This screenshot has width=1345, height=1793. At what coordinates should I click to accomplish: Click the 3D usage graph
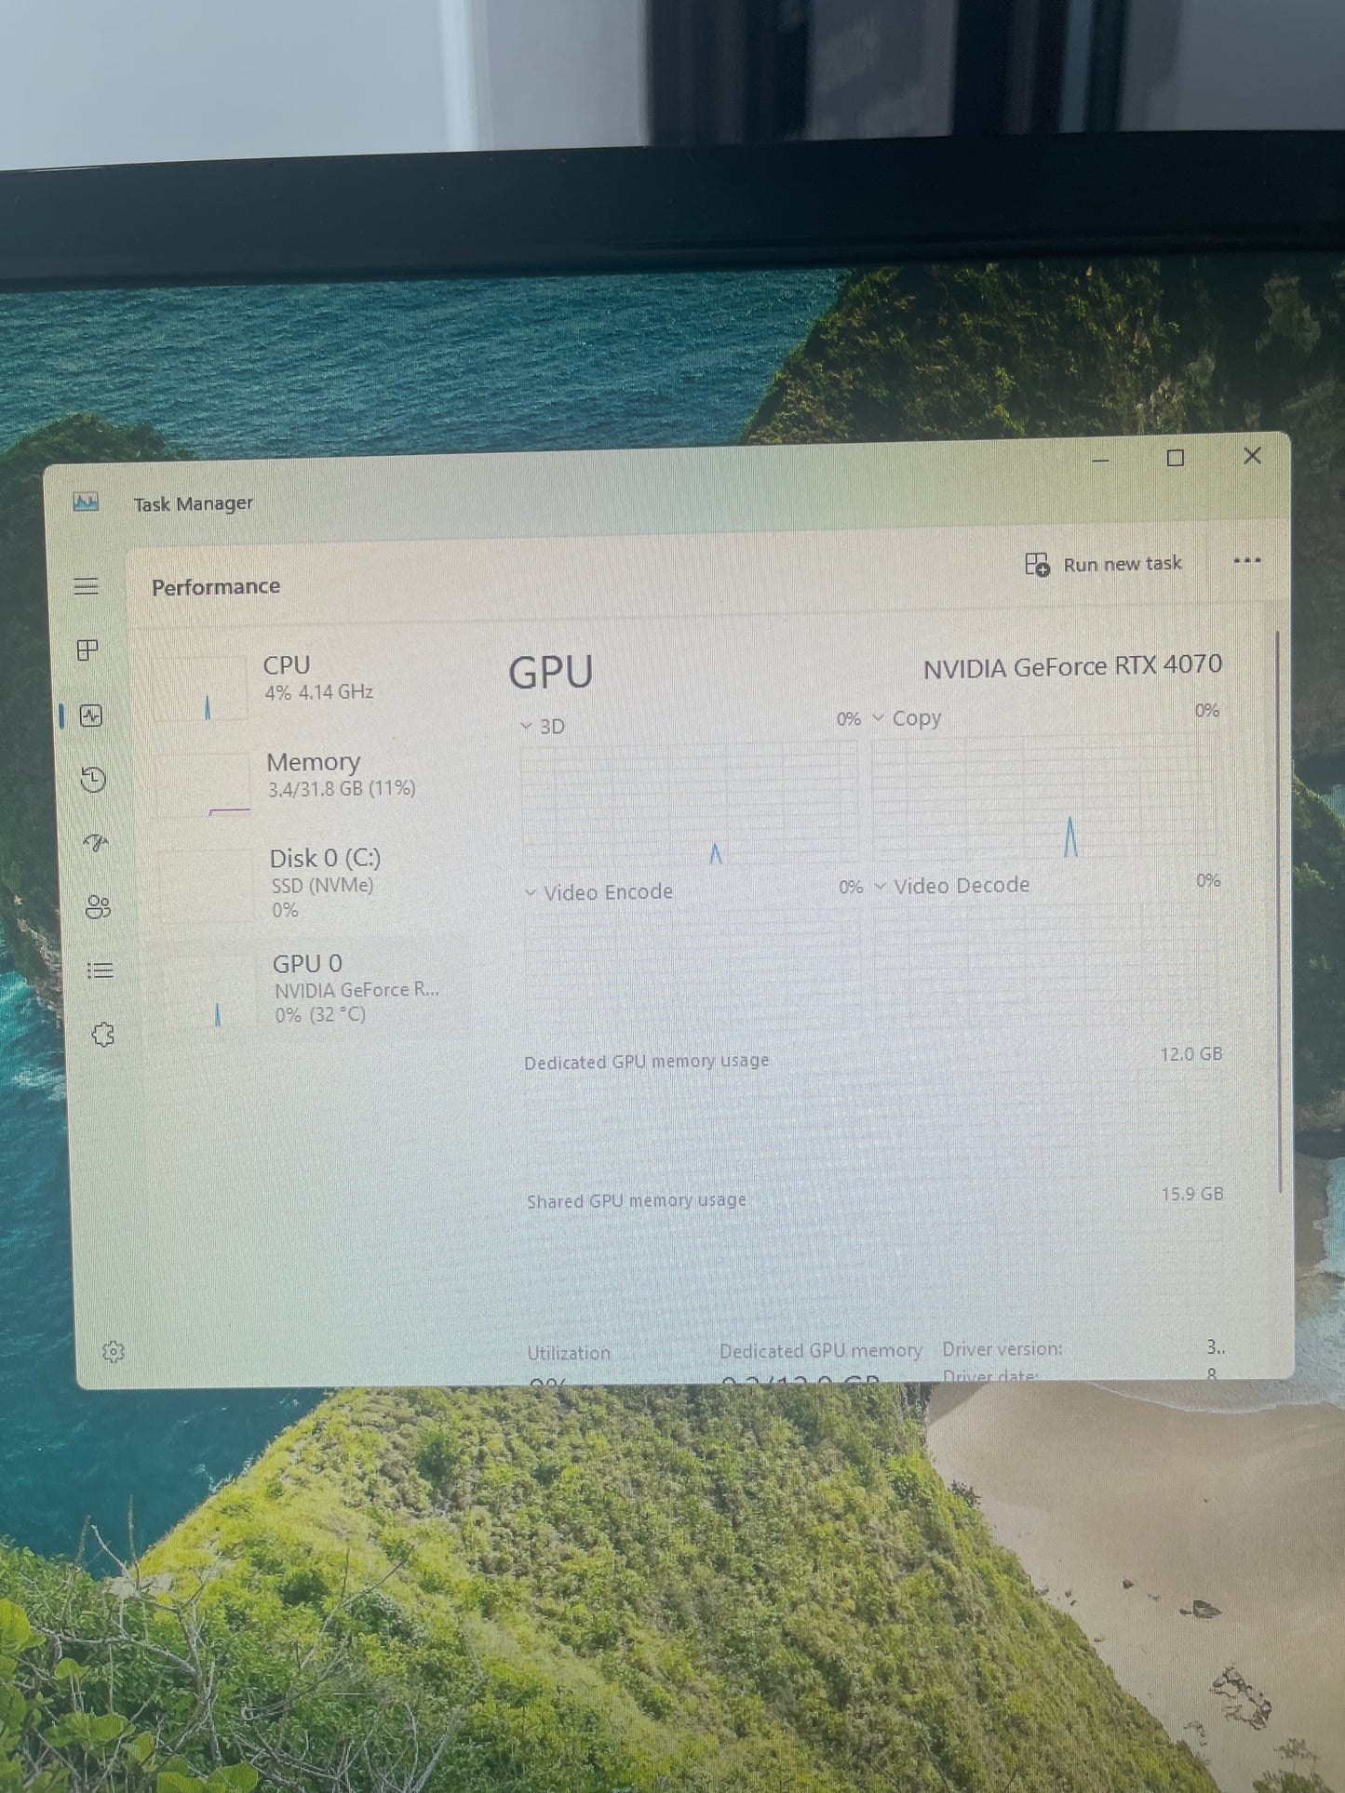tap(690, 803)
